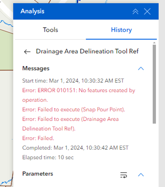Close the Analysis panel
This screenshot has width=165, height=187.
pyautogui.click(x=147, y=11)
